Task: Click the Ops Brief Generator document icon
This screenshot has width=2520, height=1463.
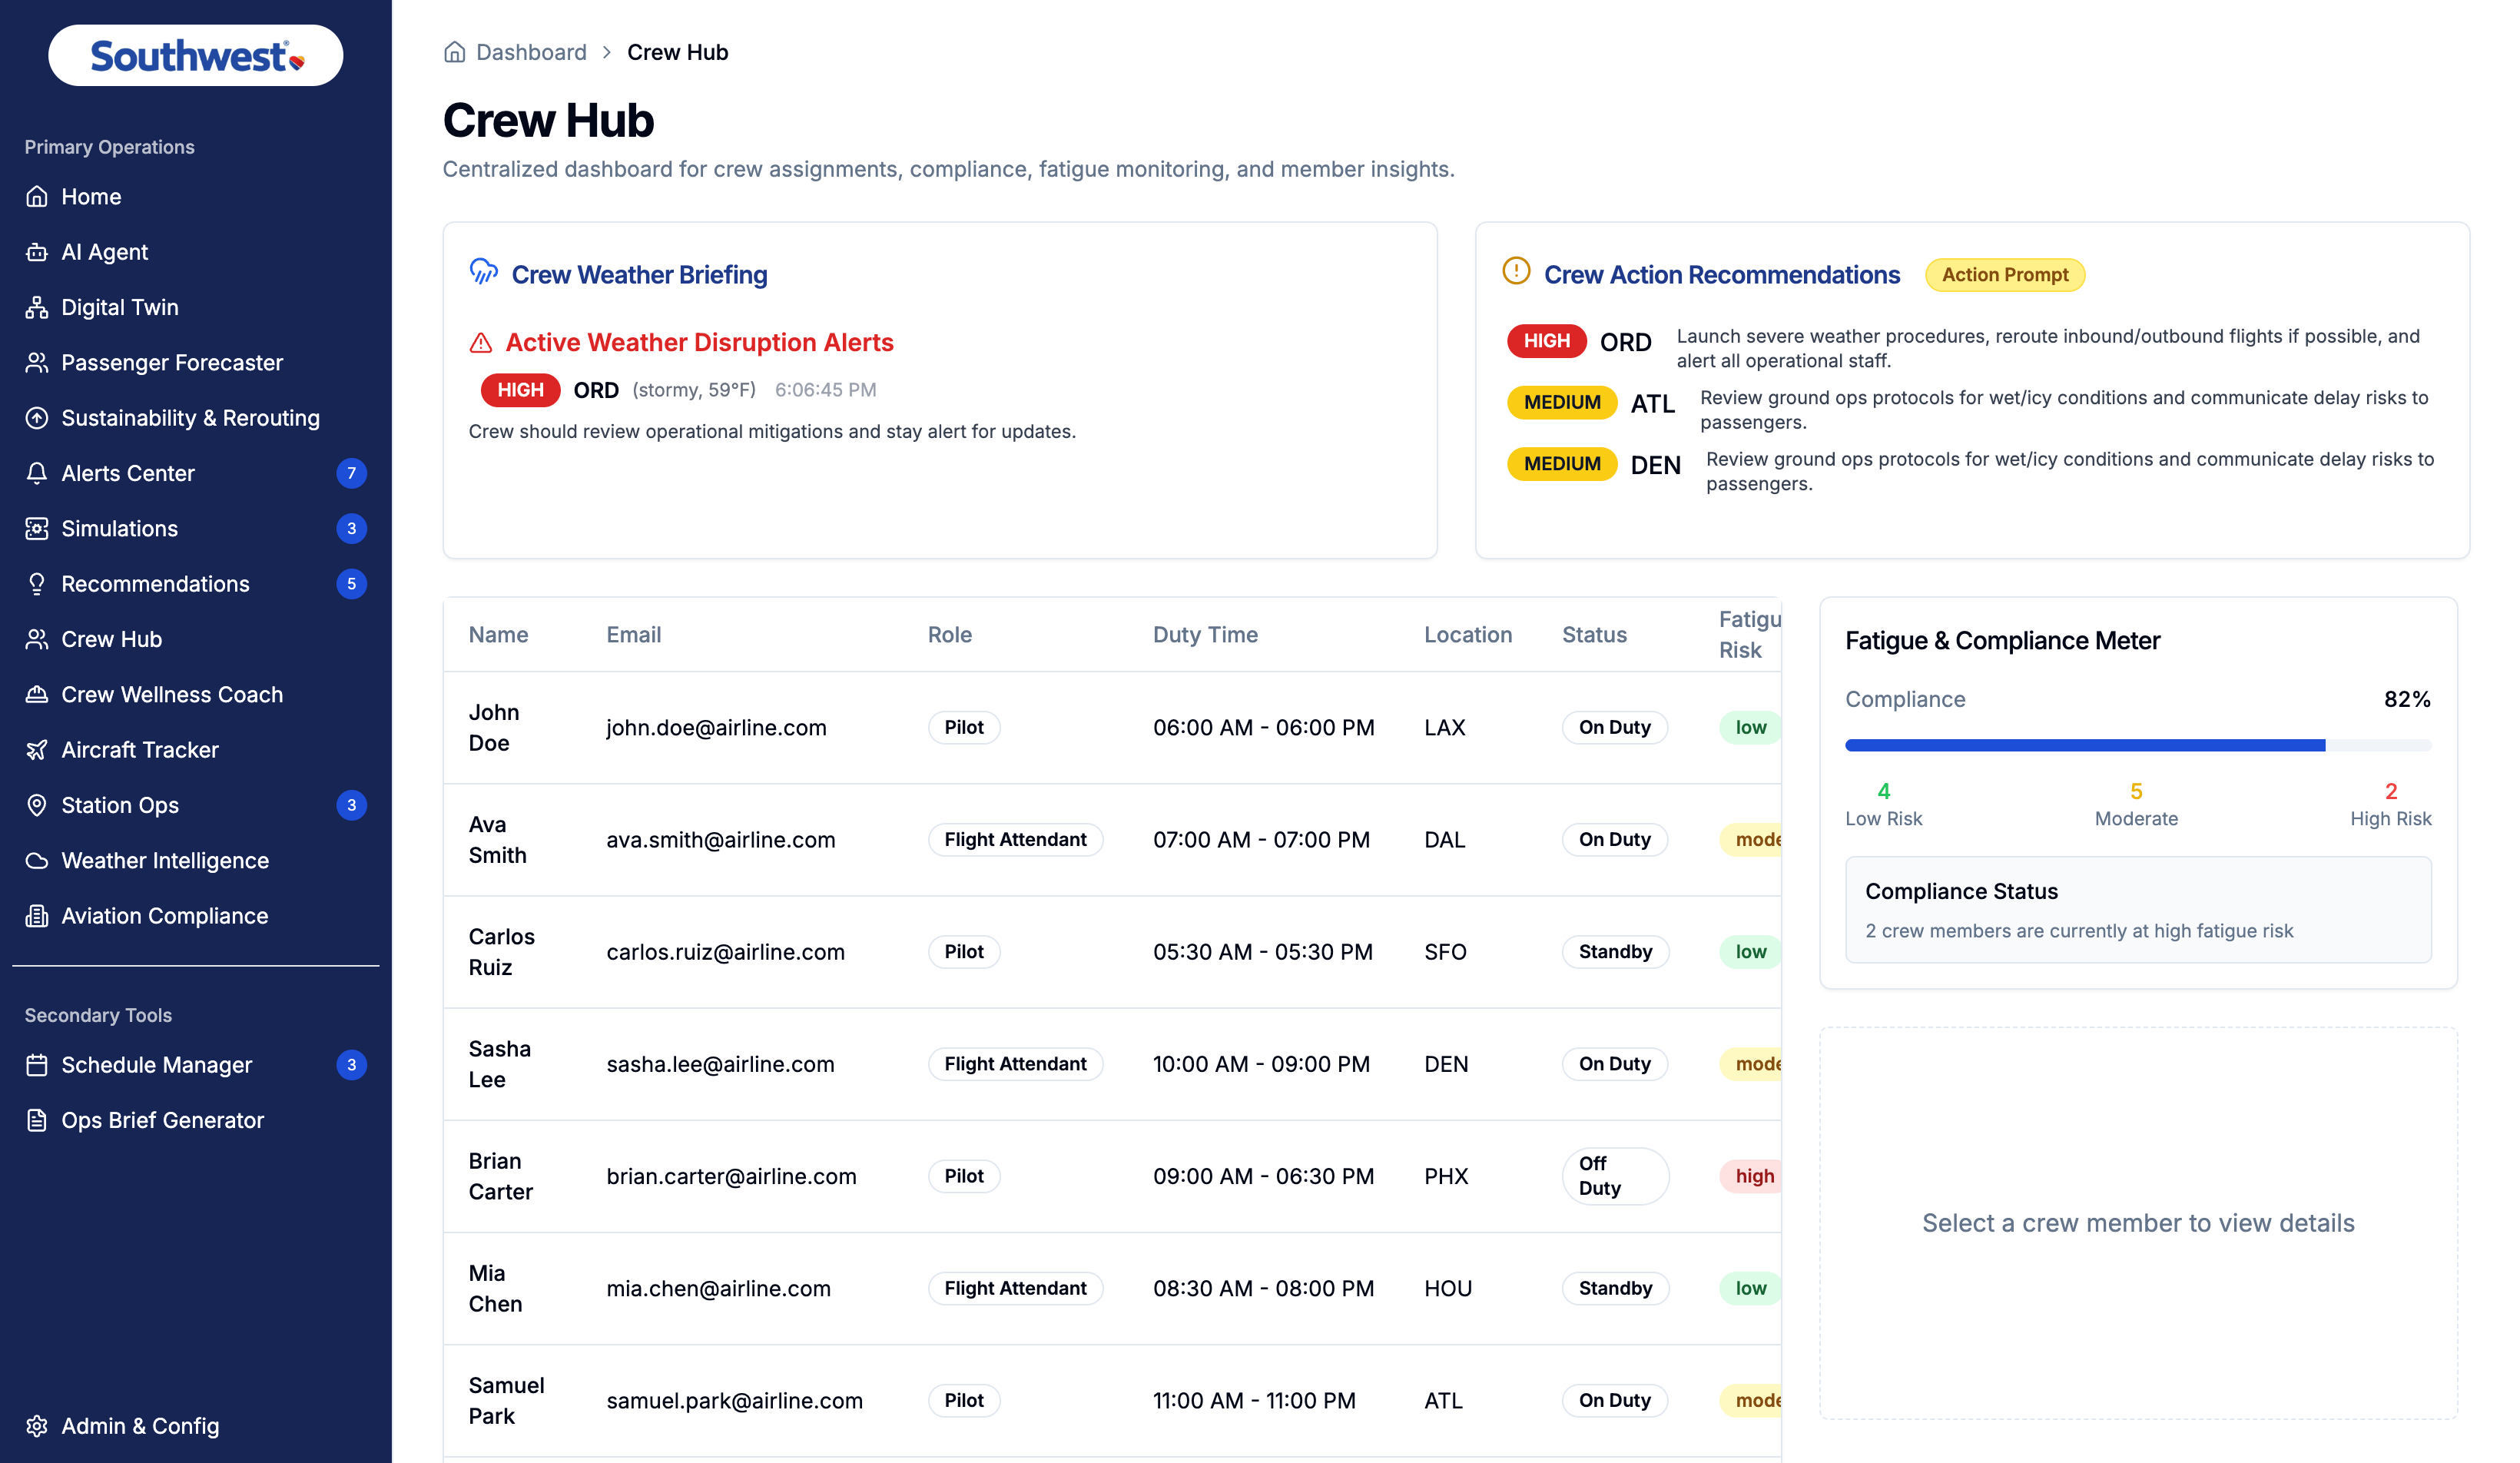Action: [37, 1120]
